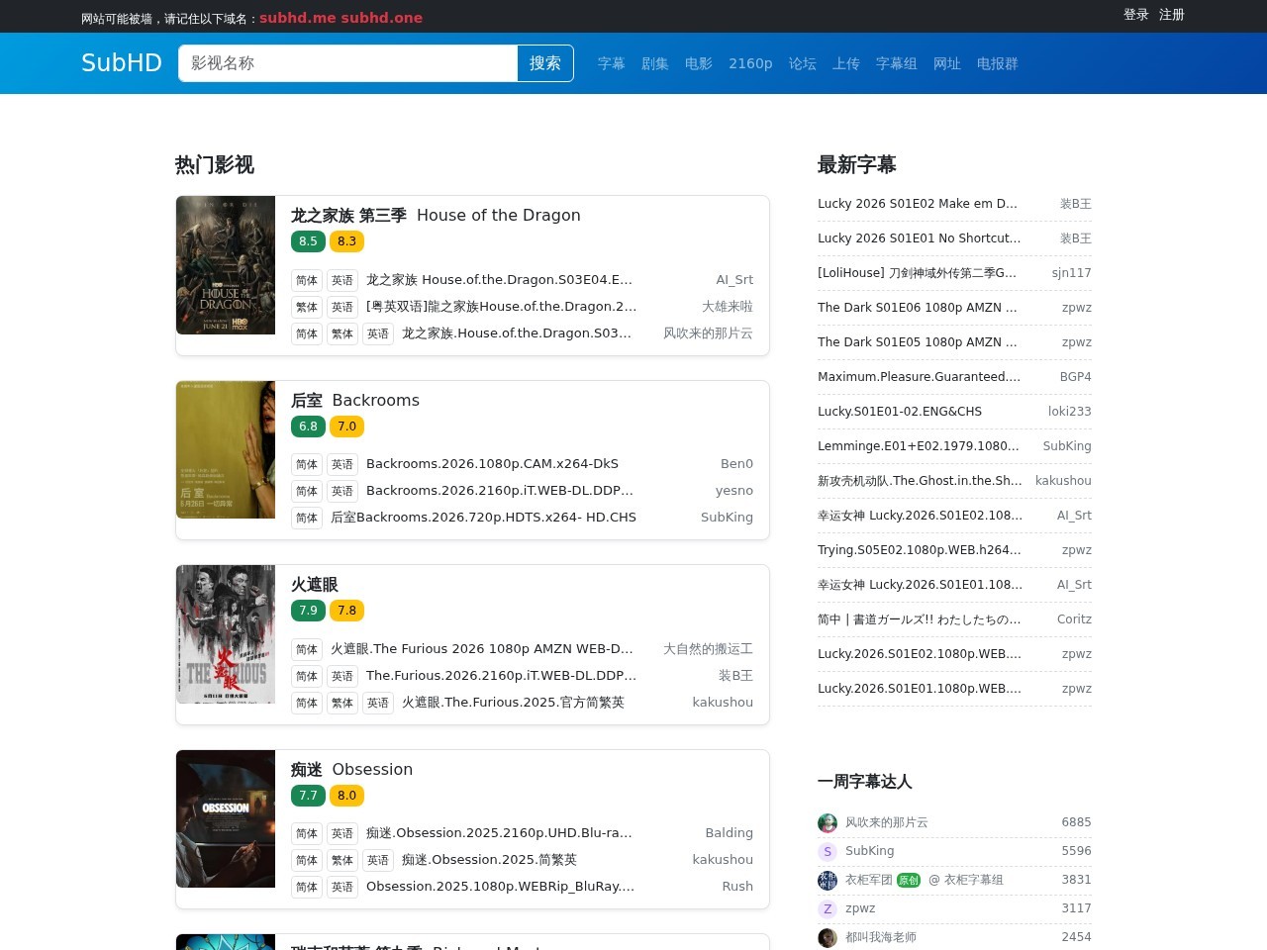Open Lucky 2026 S01E02 Make em subtitle
The height and width of the screenshot is (950, 1267).
918,204
